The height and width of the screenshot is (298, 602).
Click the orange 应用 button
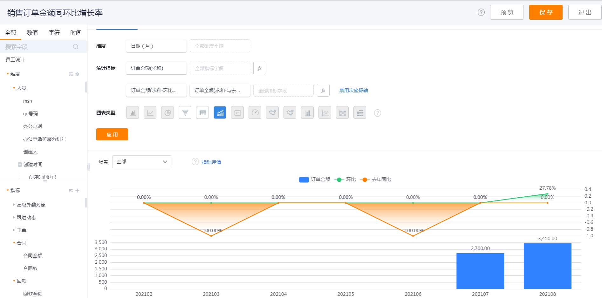(112, 134)
